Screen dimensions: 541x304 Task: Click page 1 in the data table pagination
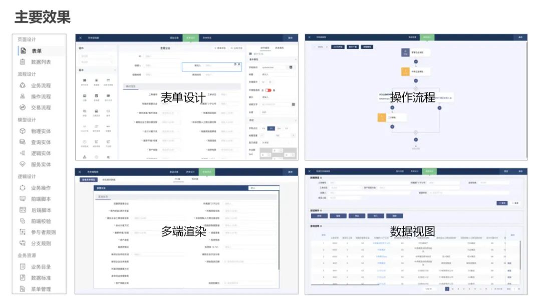point(447,288)
